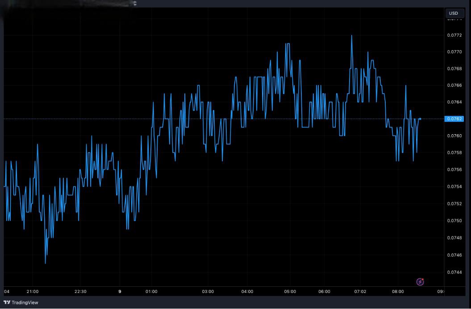
Task: Click the highlighted 0.0762 current price label
Action: (454, 119)
